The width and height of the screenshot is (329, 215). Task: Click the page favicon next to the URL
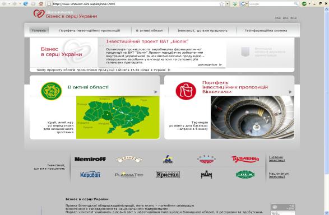click(49, 4)
